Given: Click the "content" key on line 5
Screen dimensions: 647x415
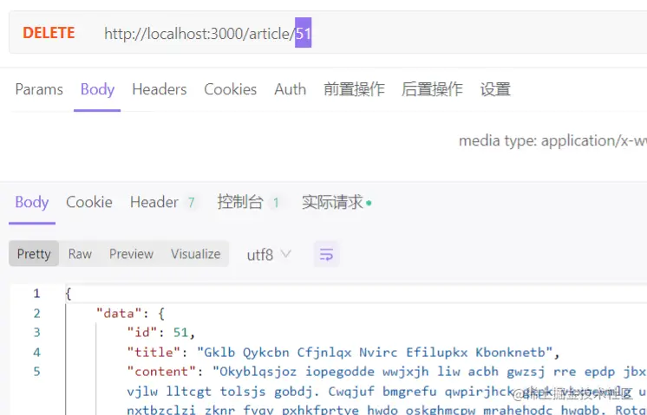Looking at the screenshot, I should 161,372.
